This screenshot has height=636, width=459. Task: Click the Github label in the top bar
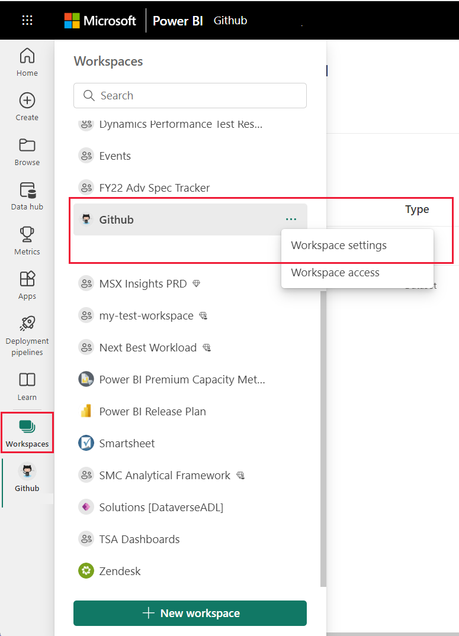point(230,20)
